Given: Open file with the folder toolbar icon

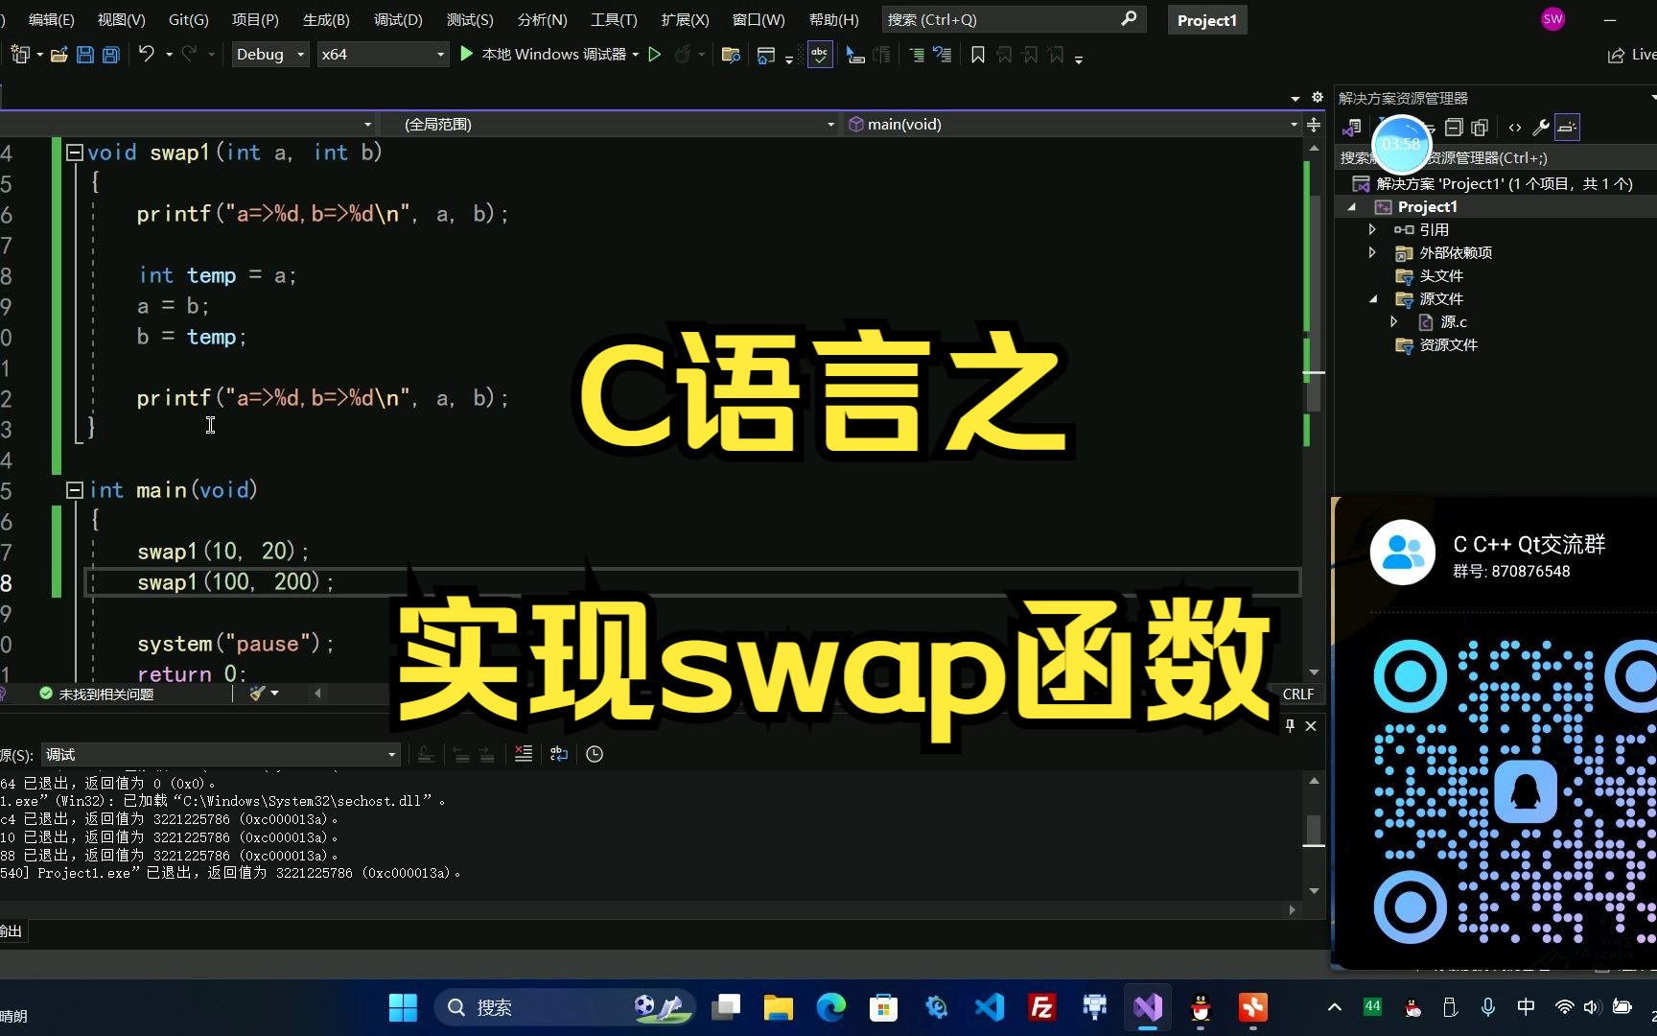Looking at the screenshot, I should pyautogui.click(x=58, y=55).
